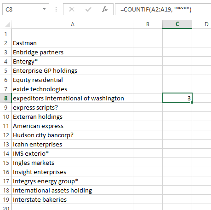The height and width of the screenshot is (210, 211).
Task: Select column D header
Action: [x=206, y=24]
